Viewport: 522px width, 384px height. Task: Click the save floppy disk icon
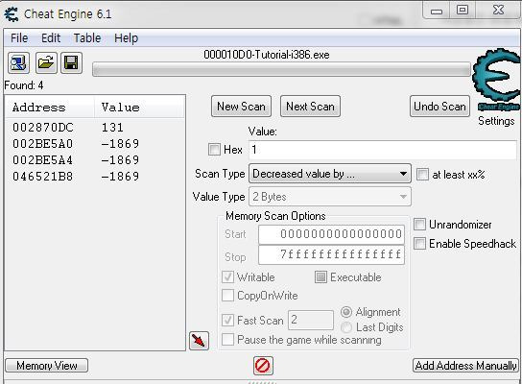point(71,62)
